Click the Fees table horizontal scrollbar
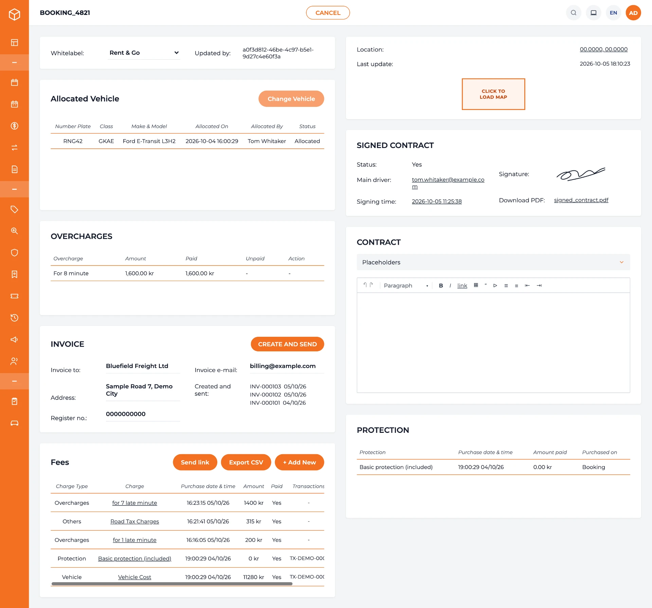Viewport: 652px width, 608px height. coord(172,584)
